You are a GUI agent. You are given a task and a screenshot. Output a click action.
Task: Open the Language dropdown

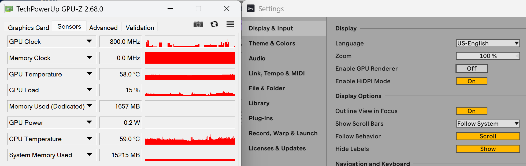488,43
